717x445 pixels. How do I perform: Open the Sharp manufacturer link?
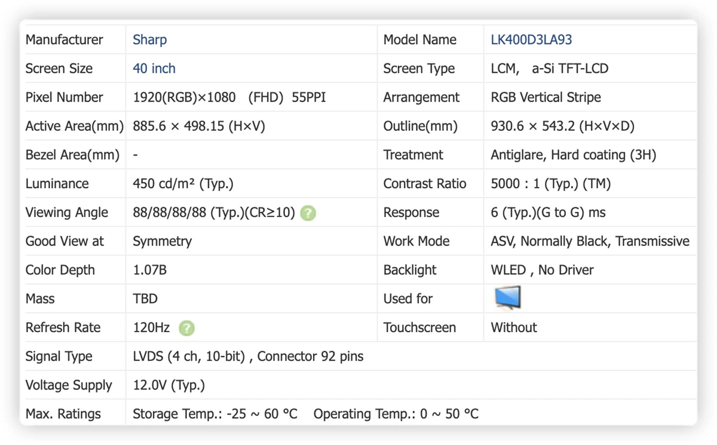[150, 40]
